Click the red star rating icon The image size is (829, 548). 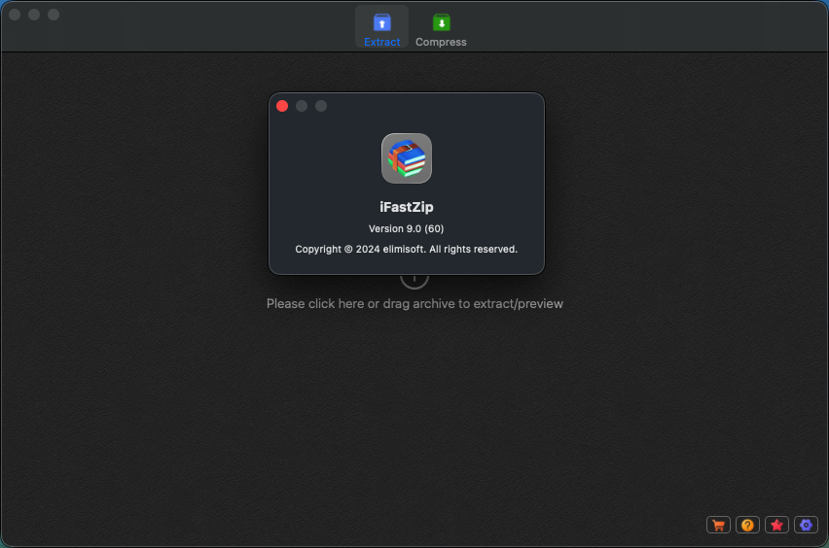[776, 525]
